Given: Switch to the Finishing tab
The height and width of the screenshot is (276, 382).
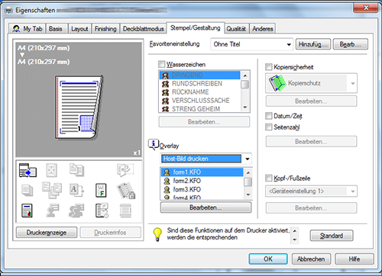Looking at the screenshot, I should [x=105, y=29].
